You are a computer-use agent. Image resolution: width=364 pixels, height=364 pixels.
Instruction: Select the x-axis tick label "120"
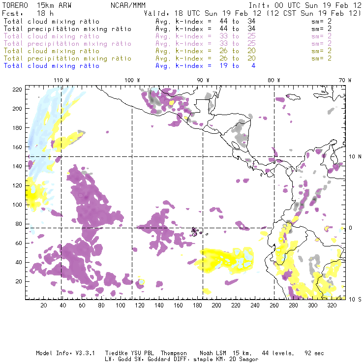(140, 305)
